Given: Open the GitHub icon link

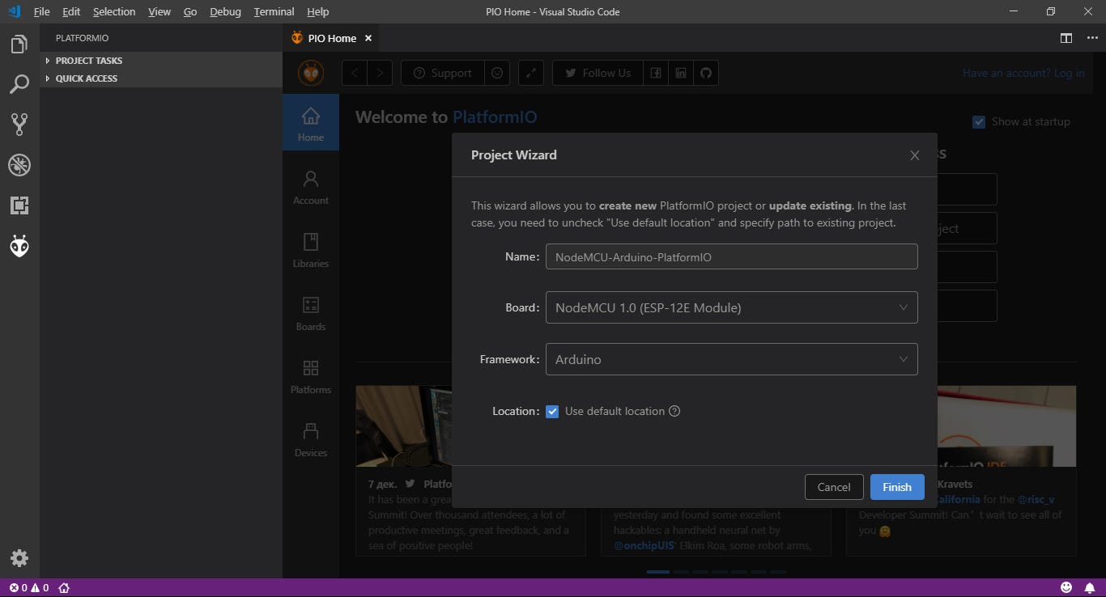Looking at the screenshot, I should point(706,73).
